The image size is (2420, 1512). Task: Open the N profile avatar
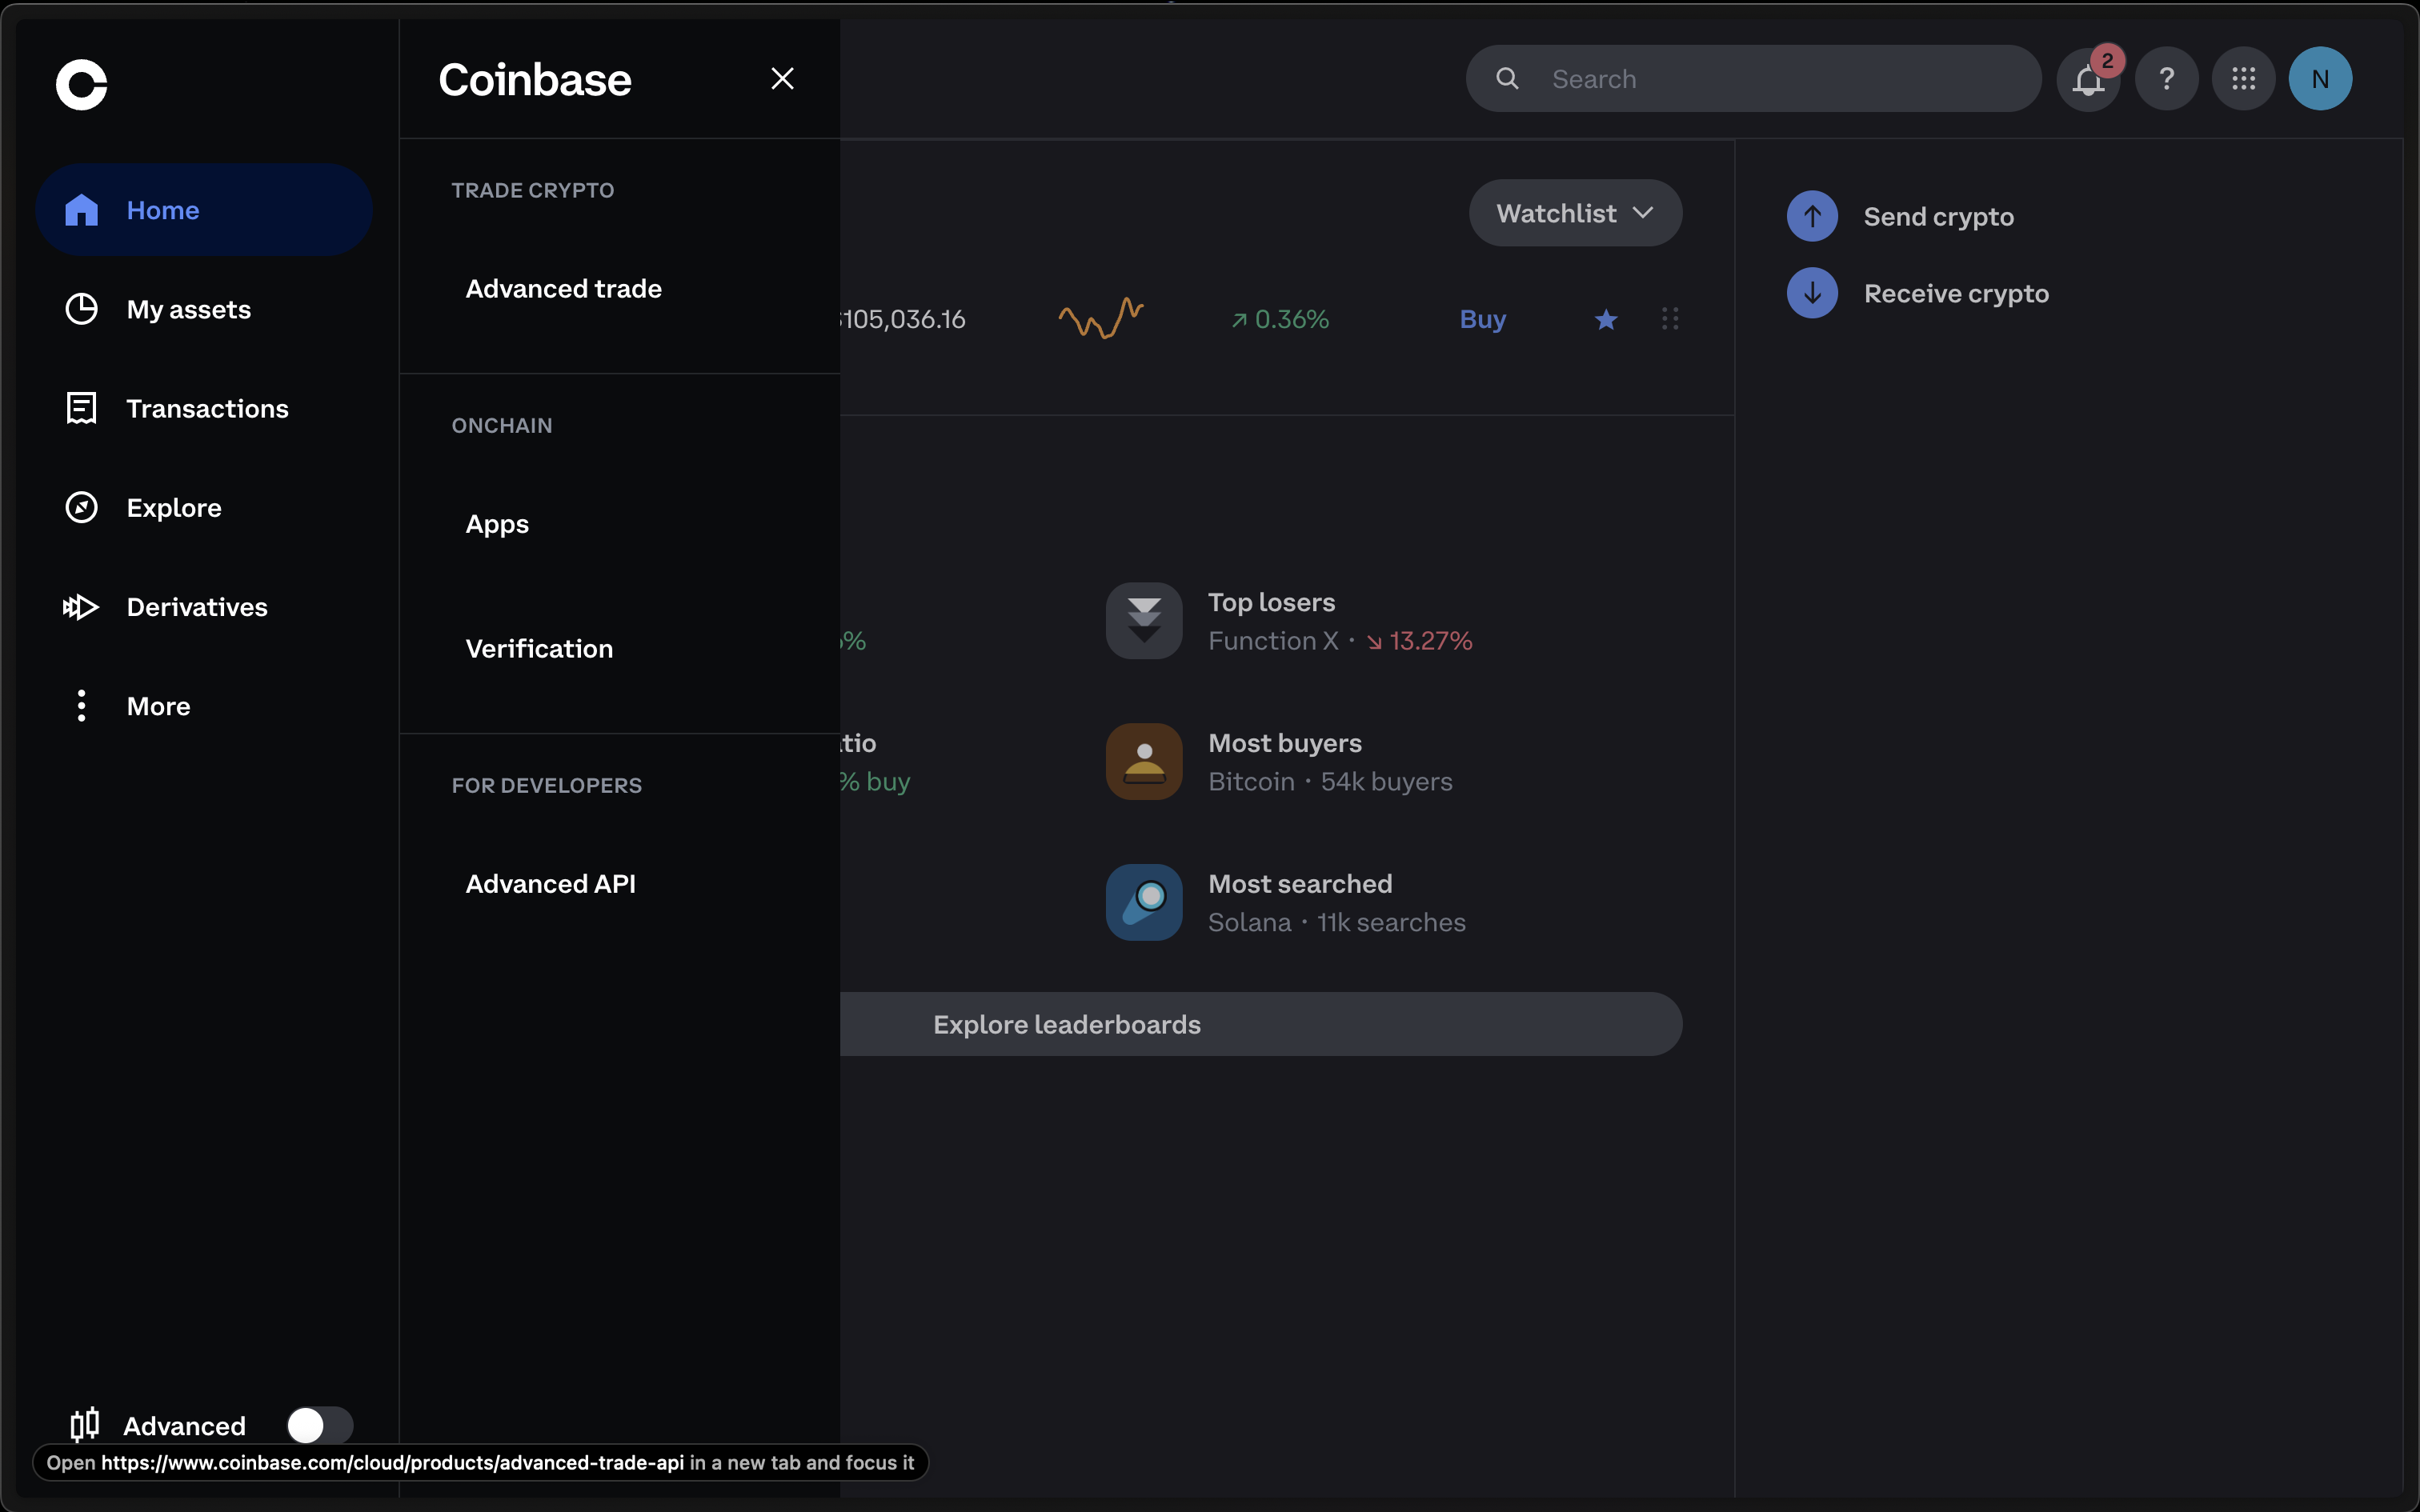(x=2320, y=79)
